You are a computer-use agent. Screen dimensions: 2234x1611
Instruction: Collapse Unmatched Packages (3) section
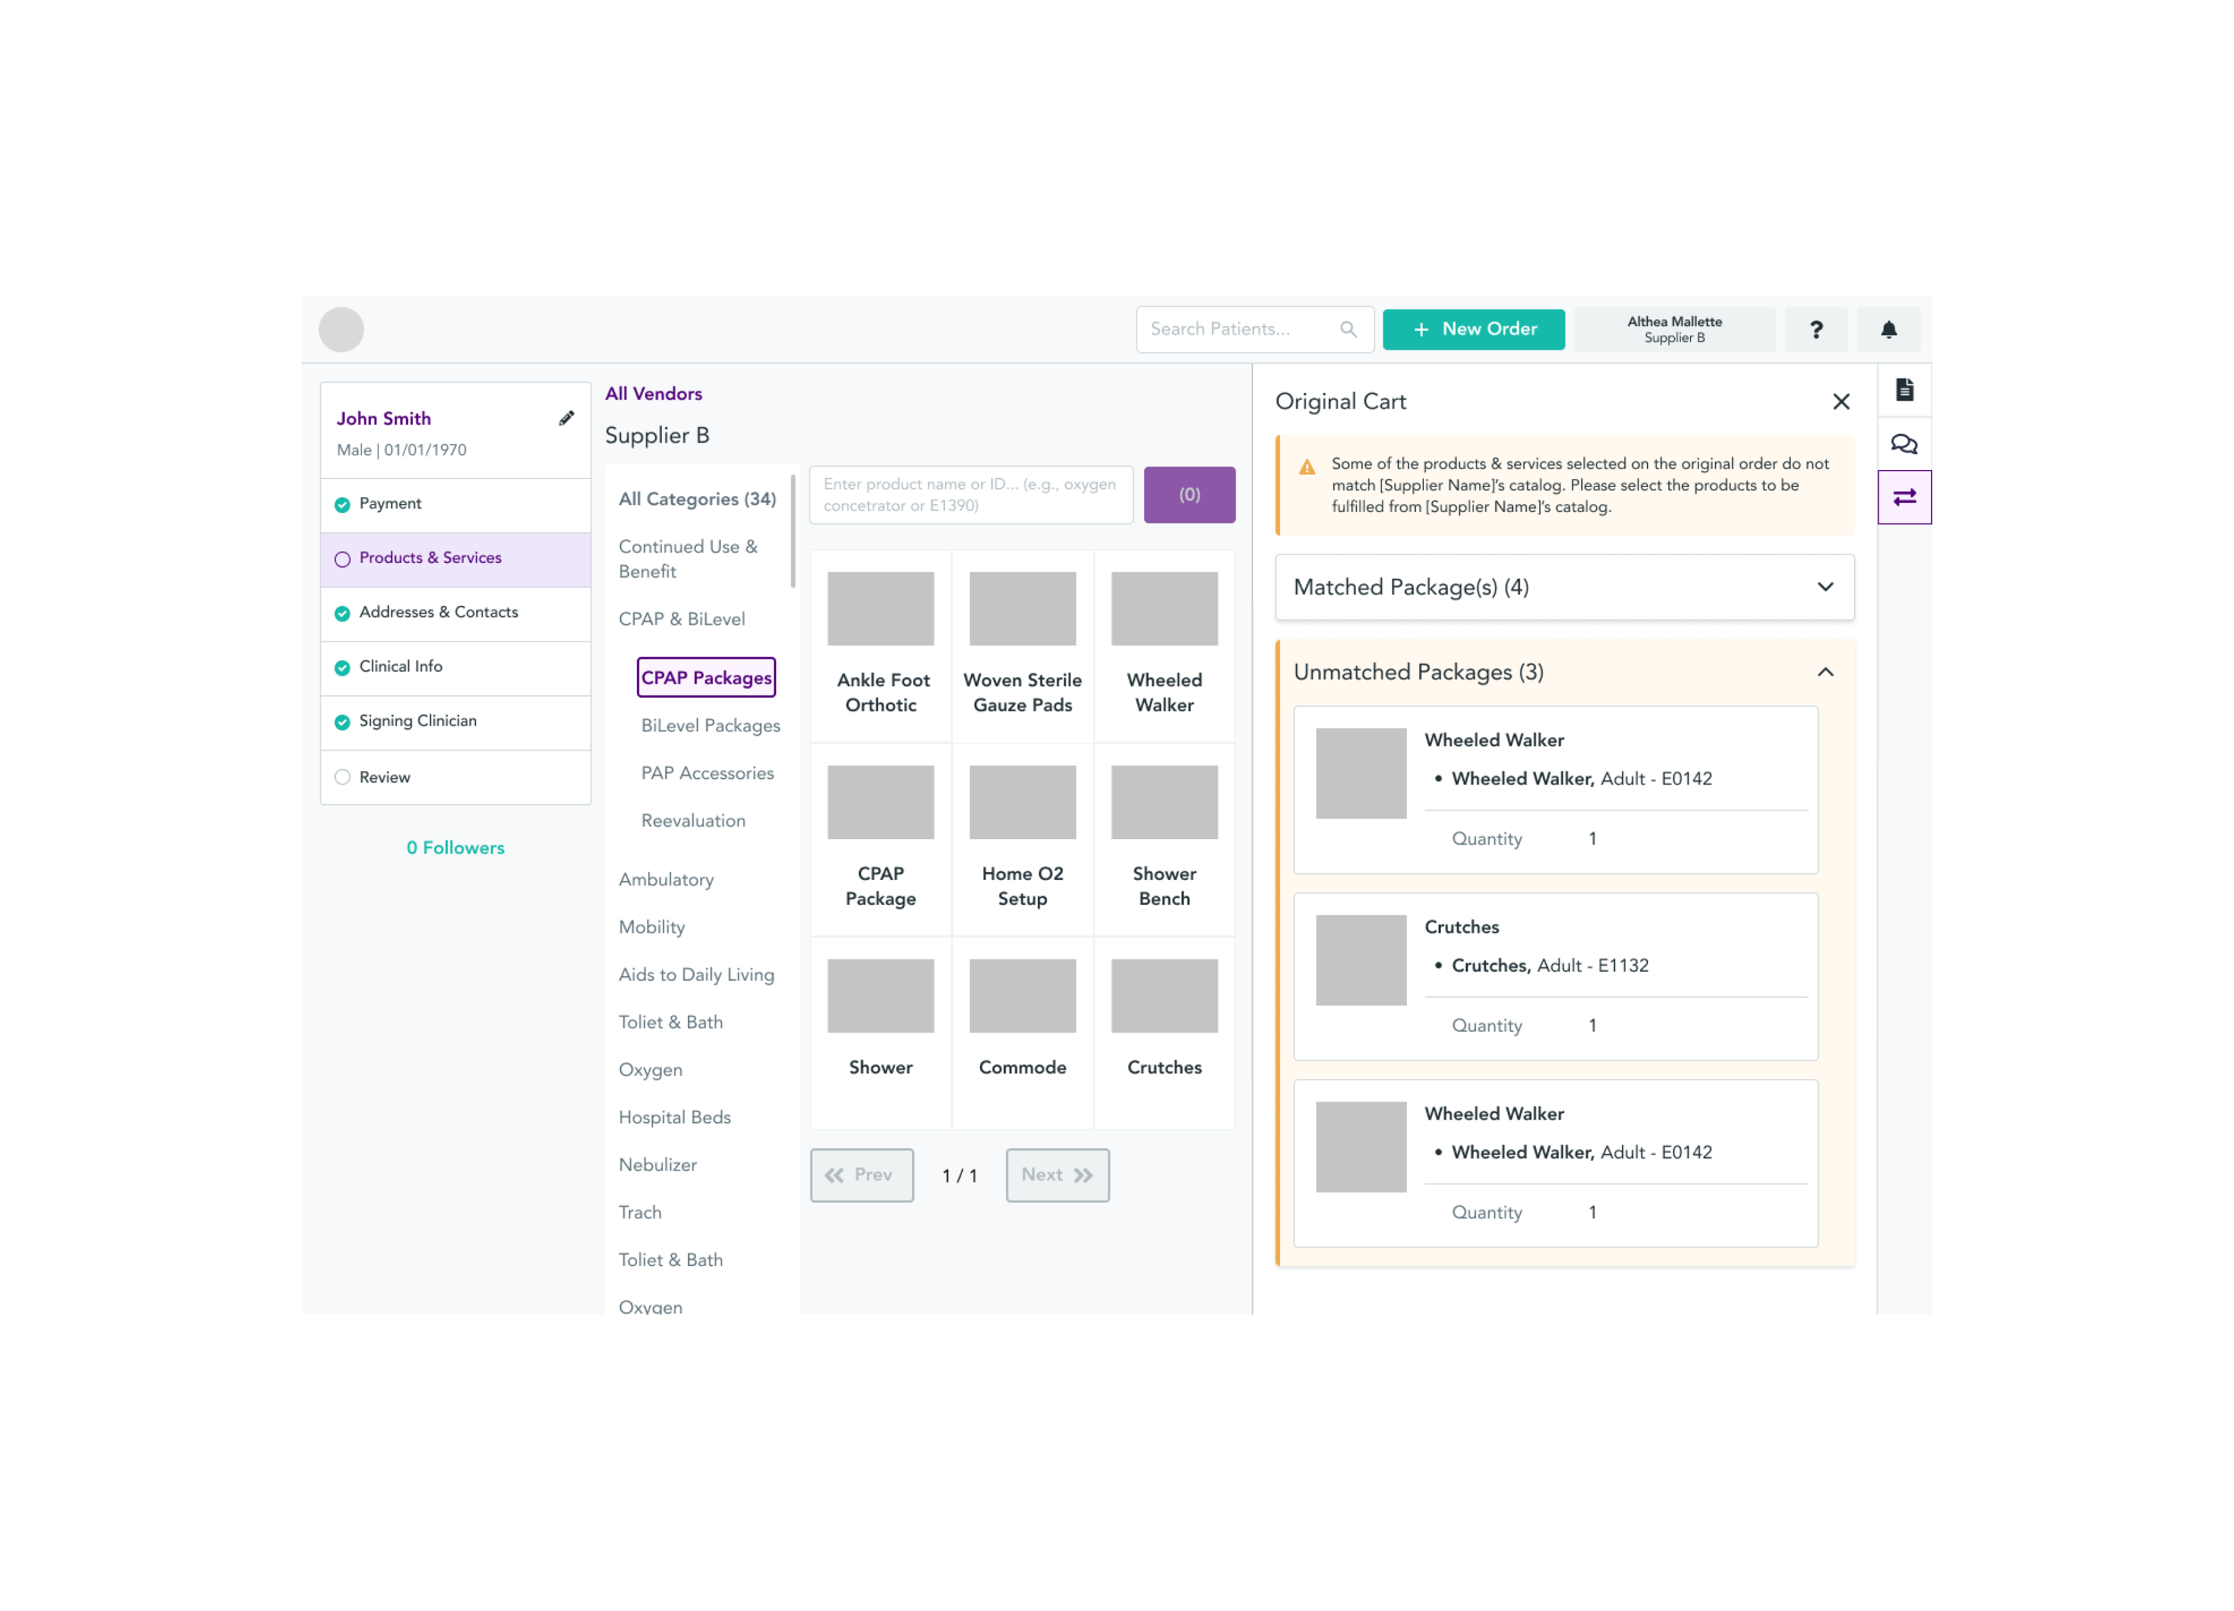(1565, 673)
